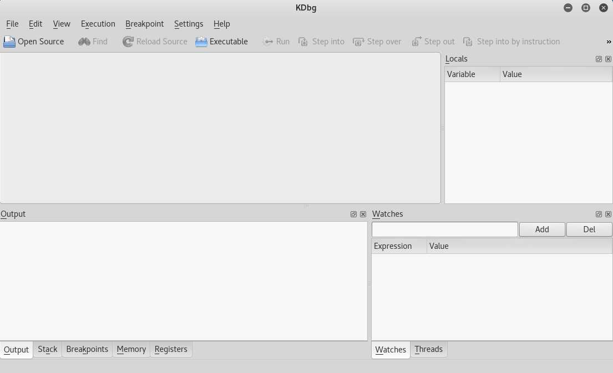Close the Watches panel
The height and width of the screenshot is (373, 613).
pos(608,214)
